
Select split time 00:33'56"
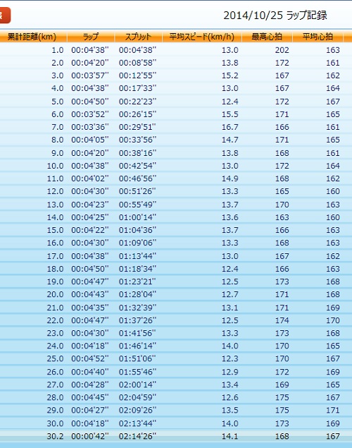137,140
